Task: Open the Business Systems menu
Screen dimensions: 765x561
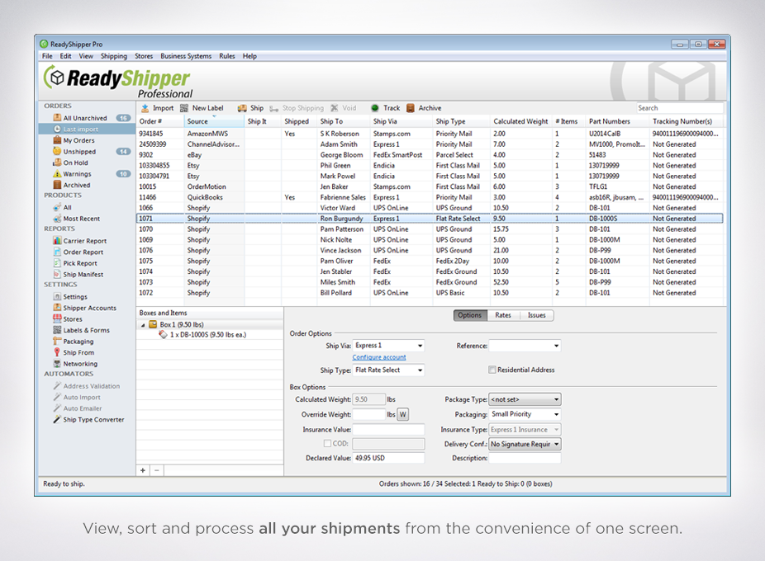Action: tap(186, 56)
